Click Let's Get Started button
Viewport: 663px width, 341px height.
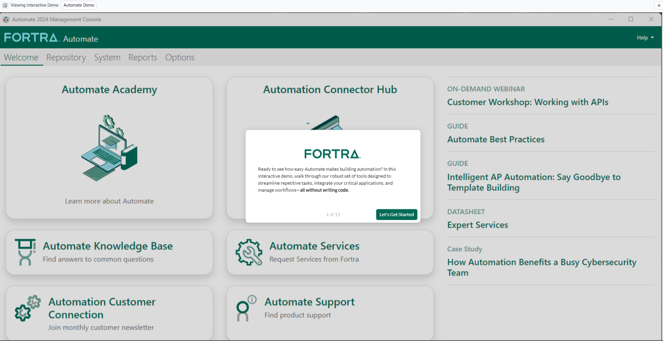396,214
